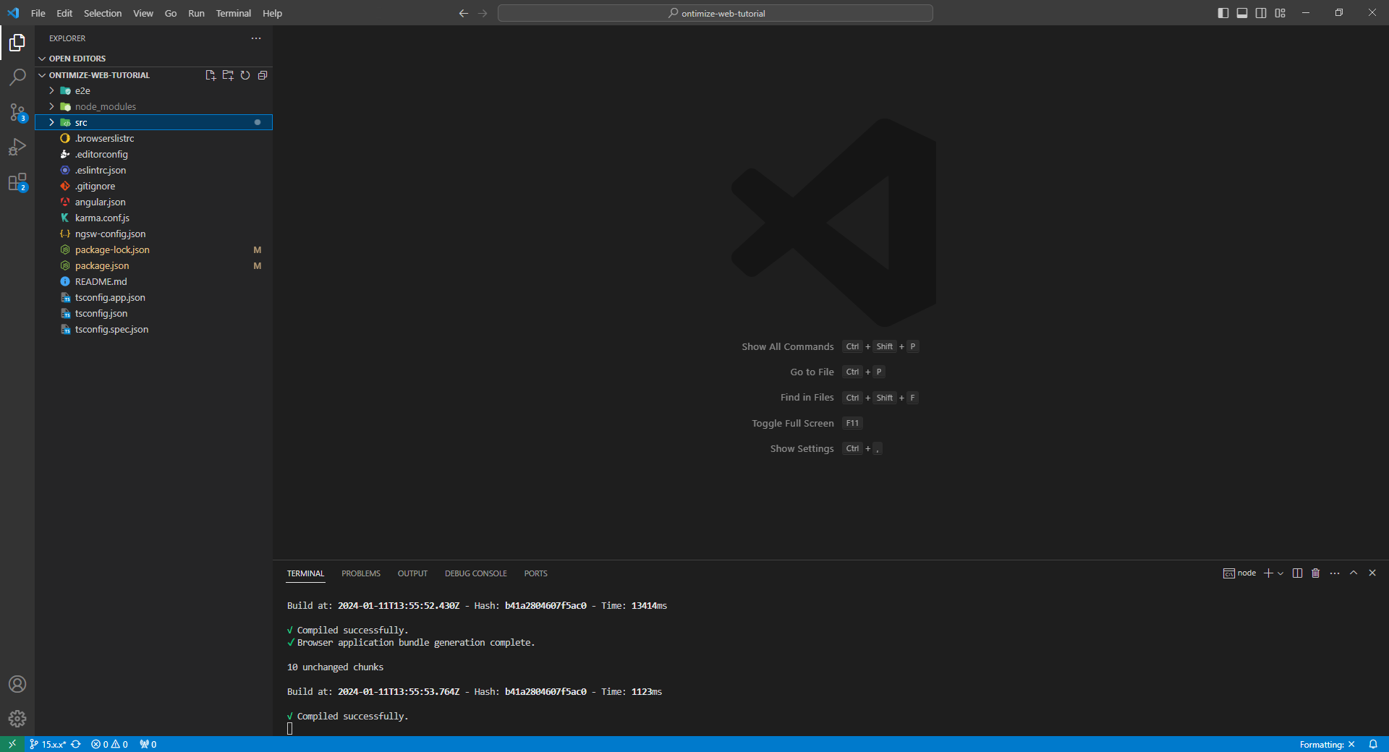Open the Run menu
The width and height of the screenshot is (1389, 752).
196,13
